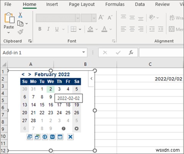Screen dimensions: 184x154
Task: Apply the Fill Color bucket
Action: (90, 29)
